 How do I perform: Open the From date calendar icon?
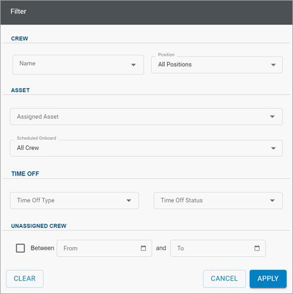coord(144,248)
